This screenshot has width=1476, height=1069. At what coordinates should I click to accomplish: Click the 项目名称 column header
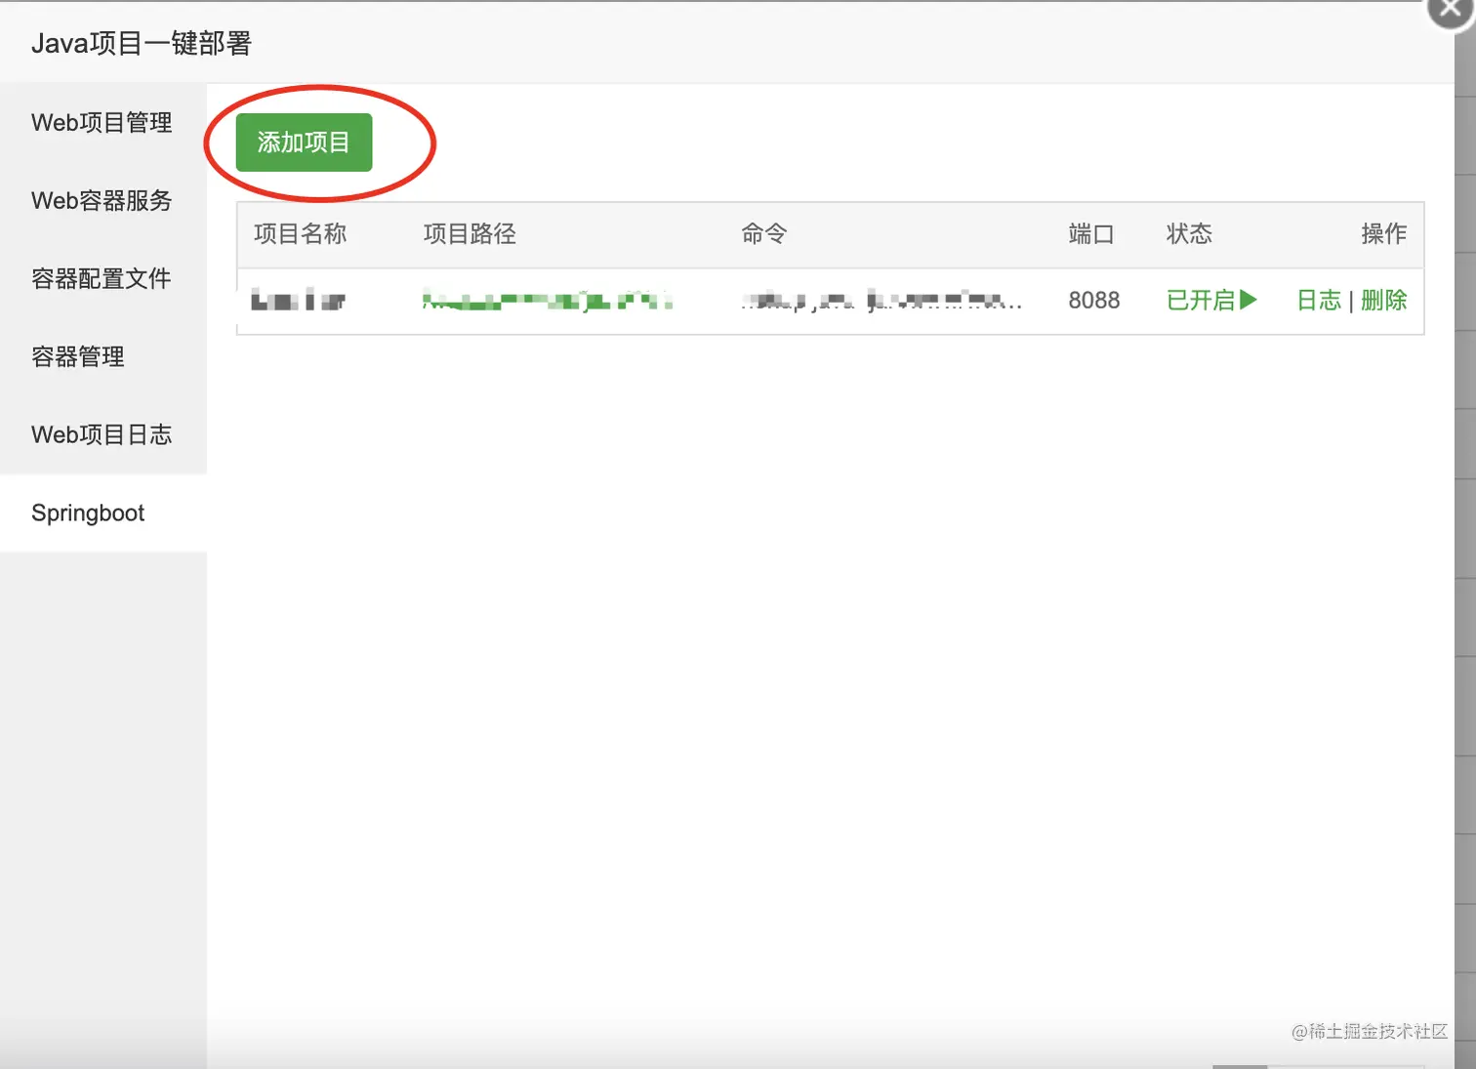coord(301,234)
